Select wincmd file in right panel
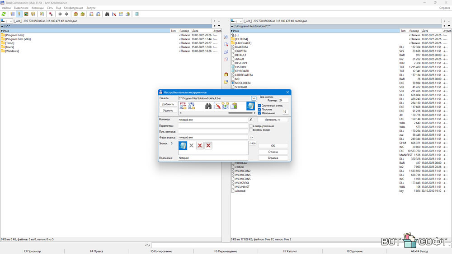This screenshot has width=452, height=254. [240, 191]
